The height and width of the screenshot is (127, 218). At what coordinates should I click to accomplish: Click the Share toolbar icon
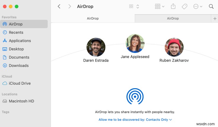(x=173, y=6)
